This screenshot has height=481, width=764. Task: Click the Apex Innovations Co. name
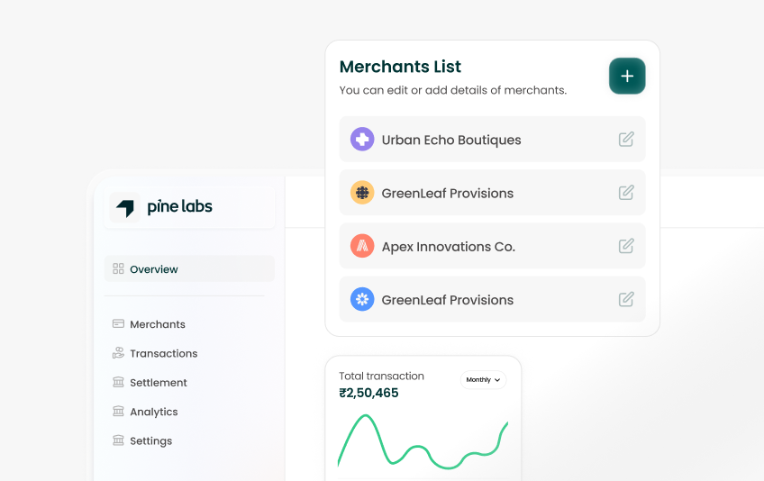[x=449, y=247]
